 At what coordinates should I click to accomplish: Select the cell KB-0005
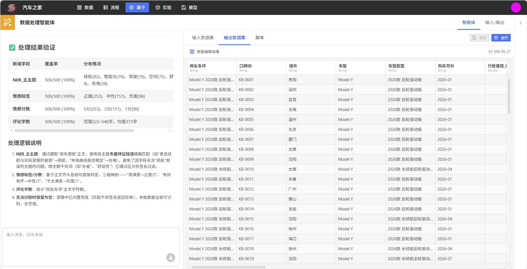pos(262,120)
